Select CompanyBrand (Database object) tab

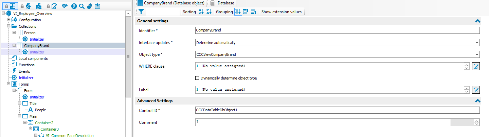point(171,3)
